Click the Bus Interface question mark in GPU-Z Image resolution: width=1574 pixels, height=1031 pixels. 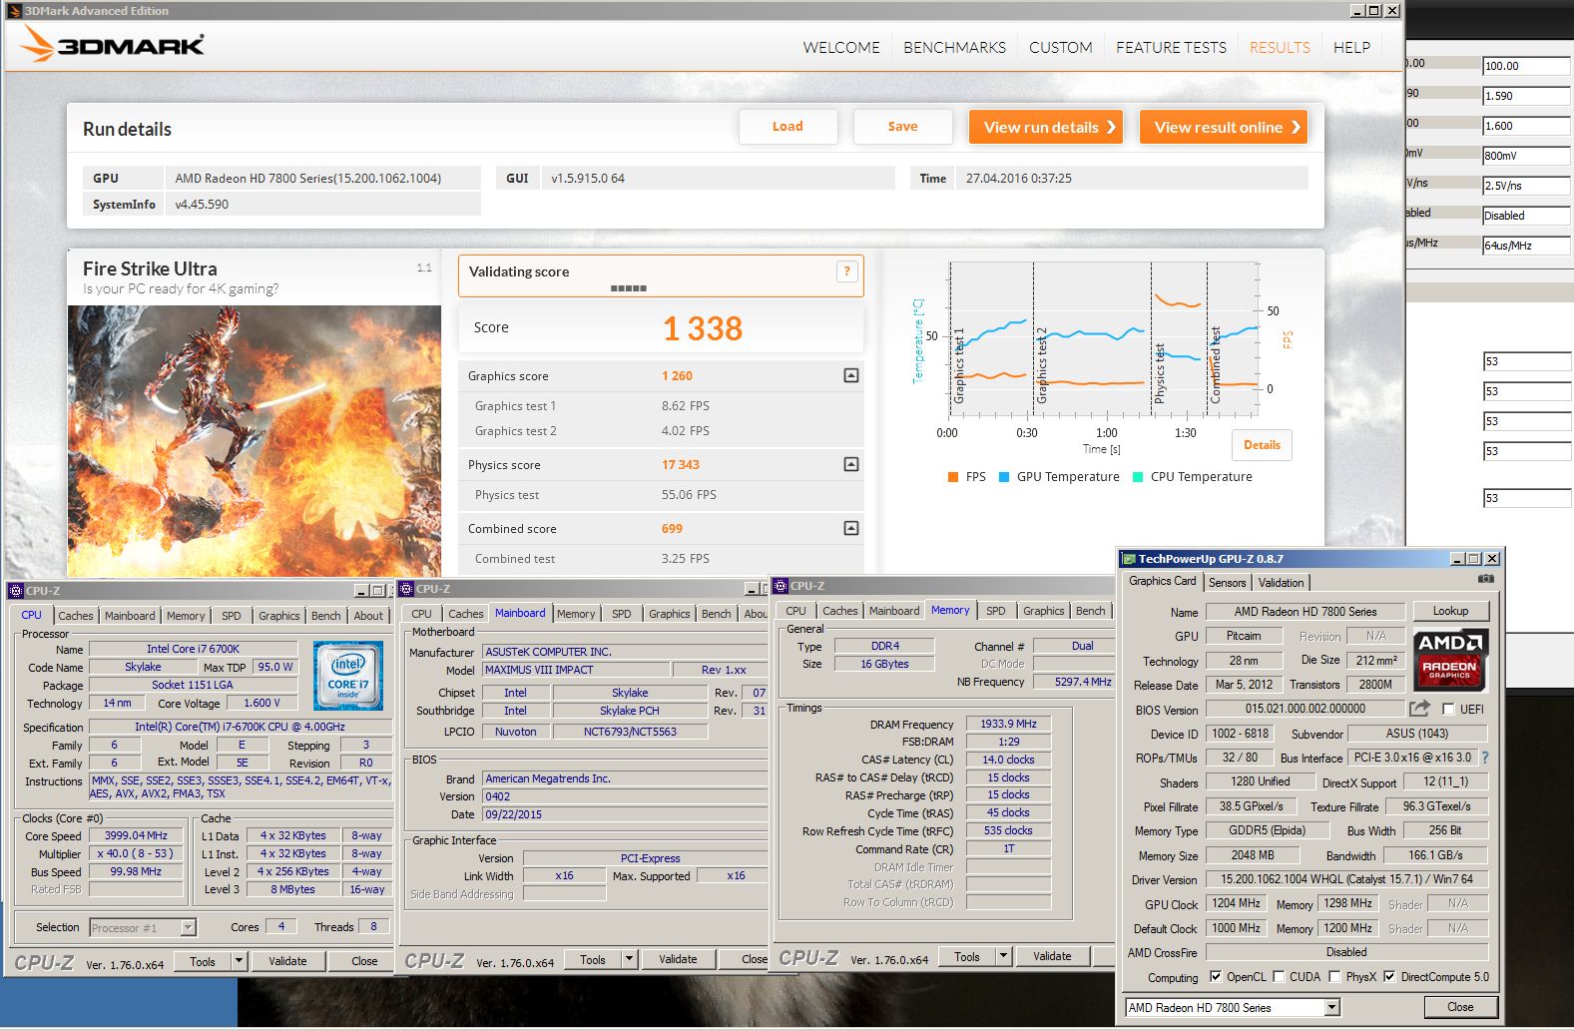click(1484, 758)
